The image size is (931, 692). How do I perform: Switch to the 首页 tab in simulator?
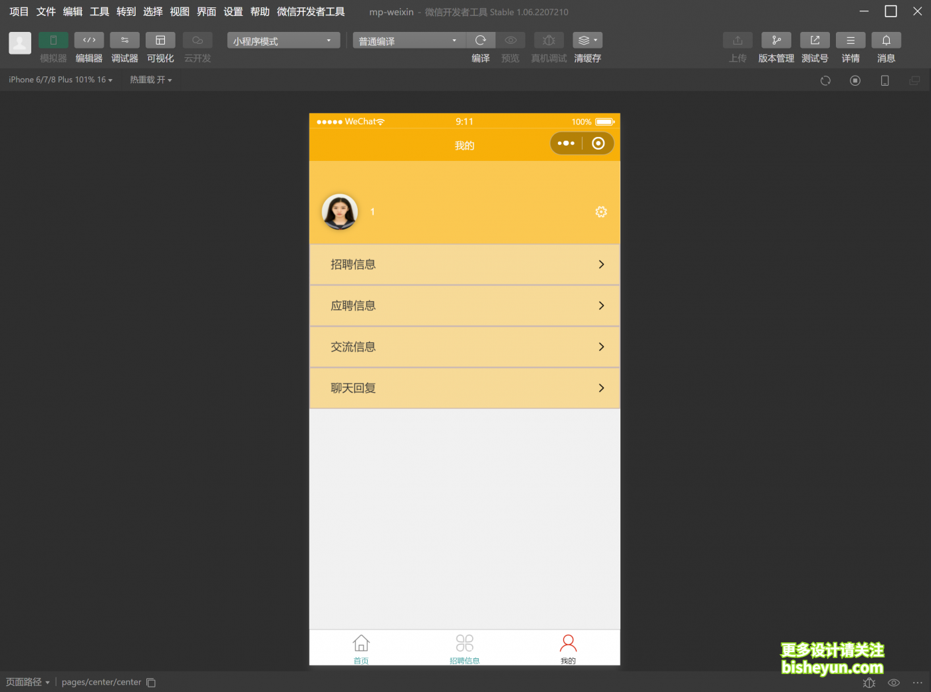tap(361, 649)
